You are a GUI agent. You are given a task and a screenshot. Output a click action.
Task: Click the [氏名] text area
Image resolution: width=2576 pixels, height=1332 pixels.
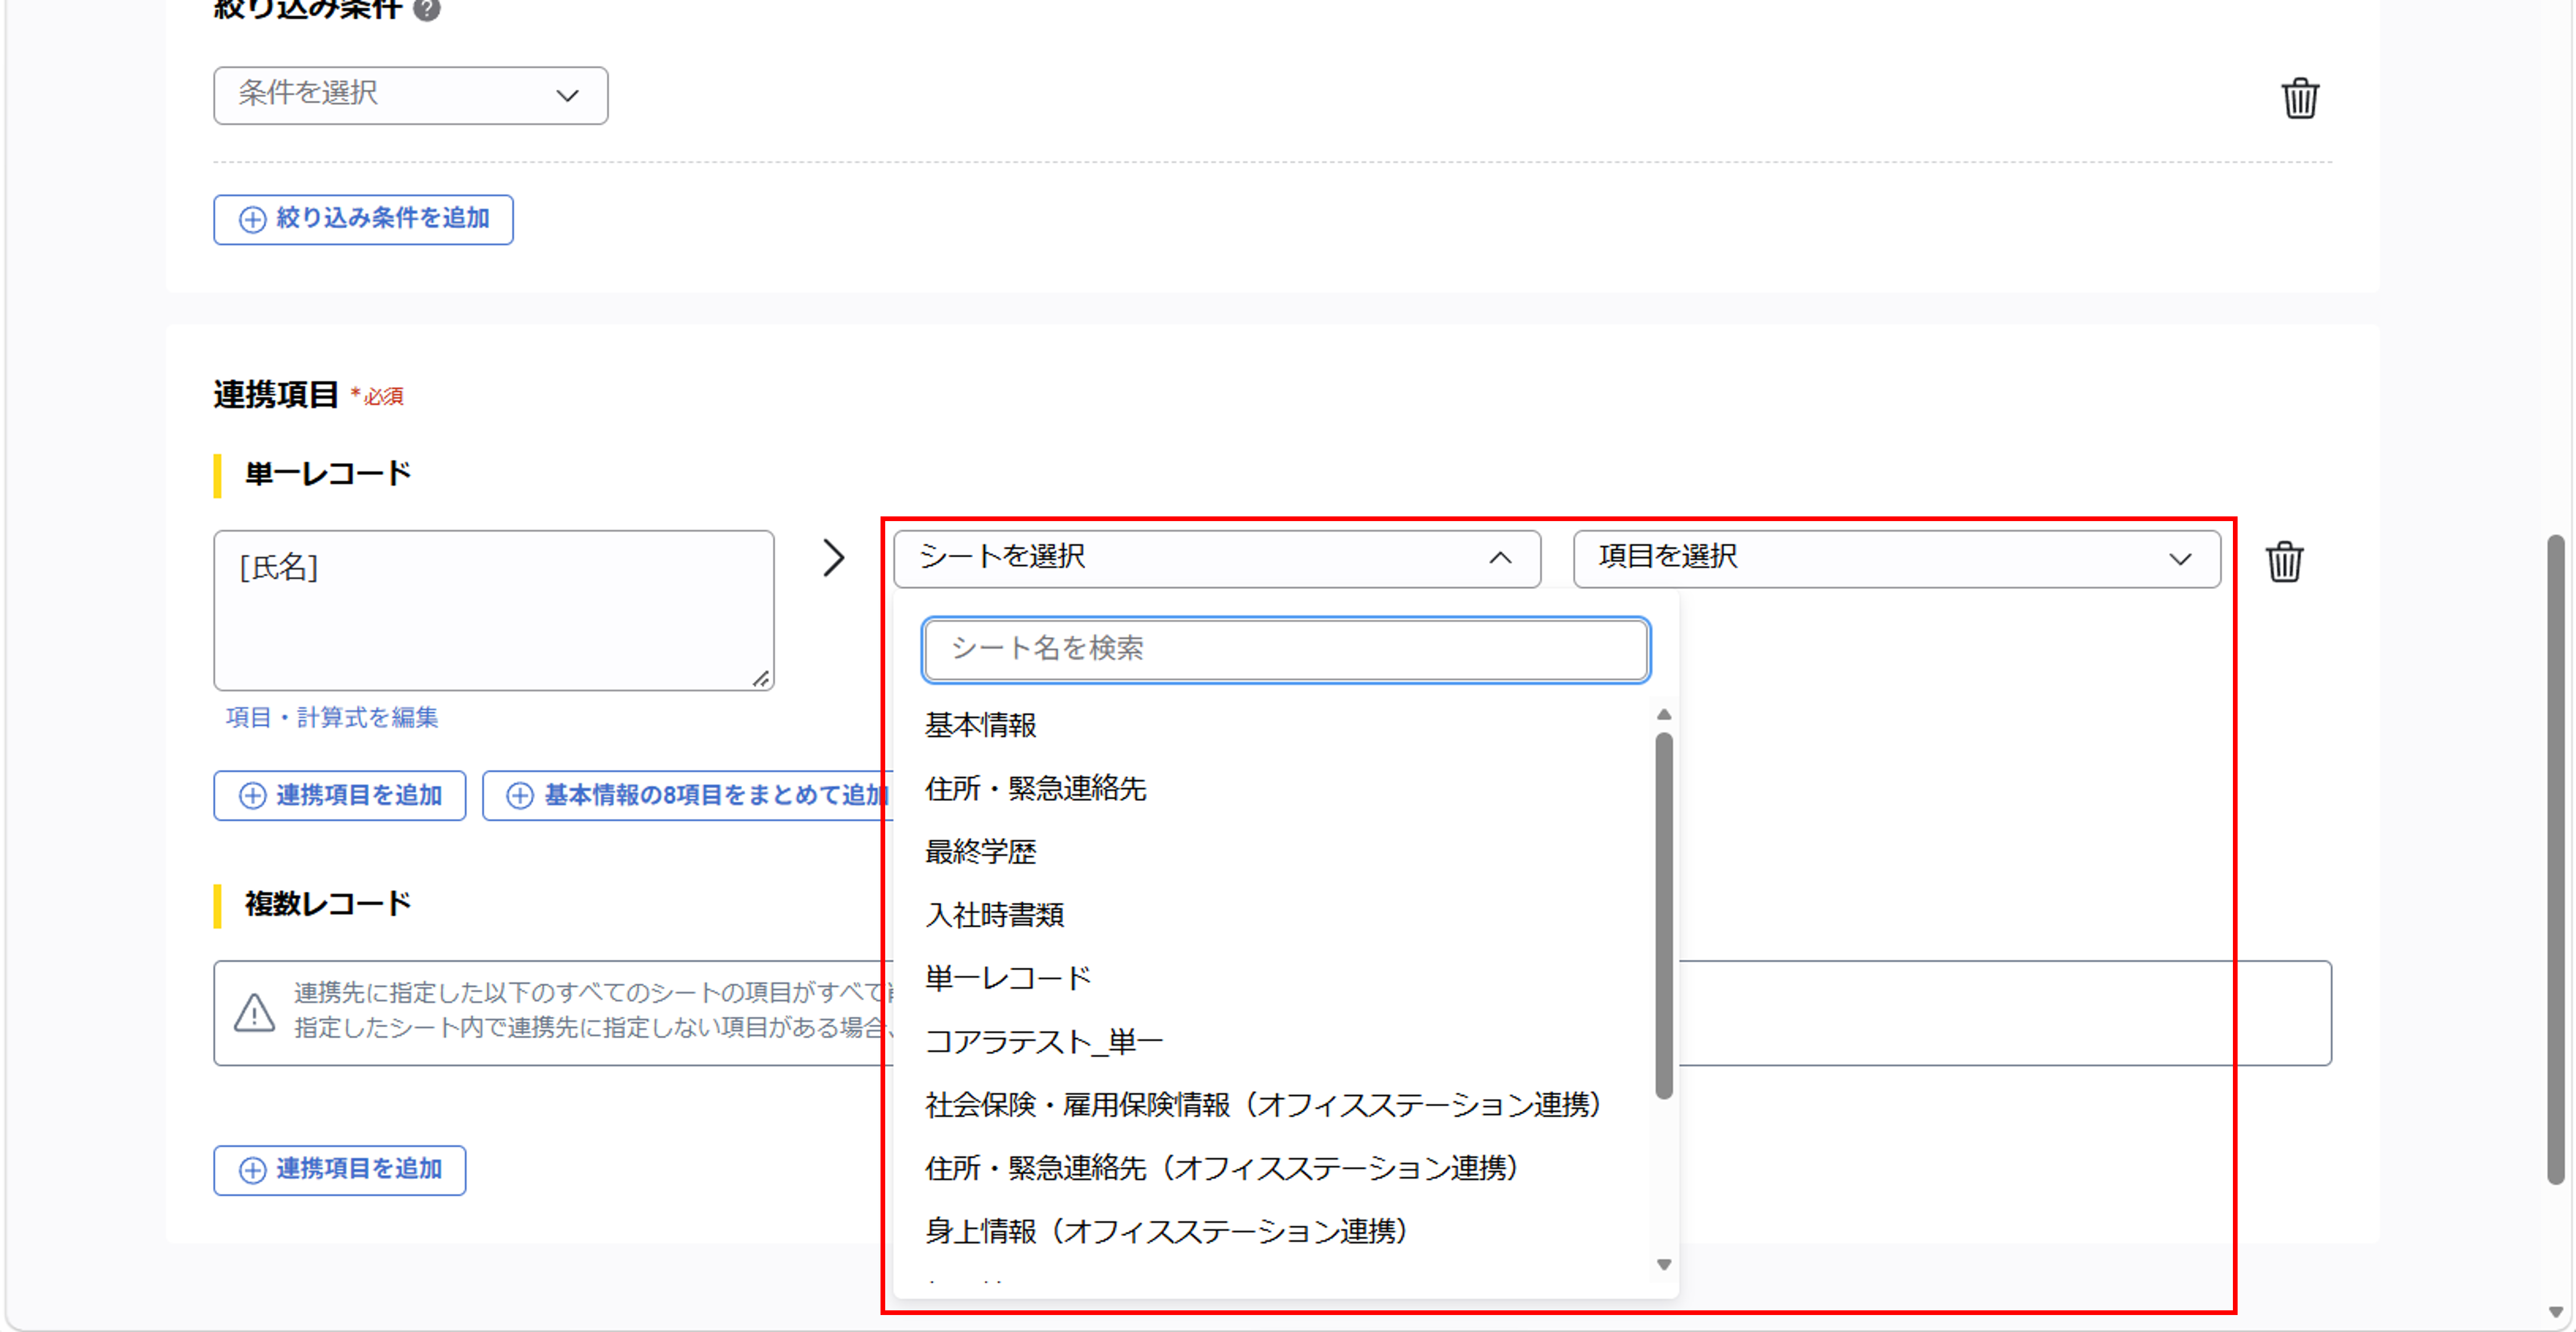click(x=493, y=610)
